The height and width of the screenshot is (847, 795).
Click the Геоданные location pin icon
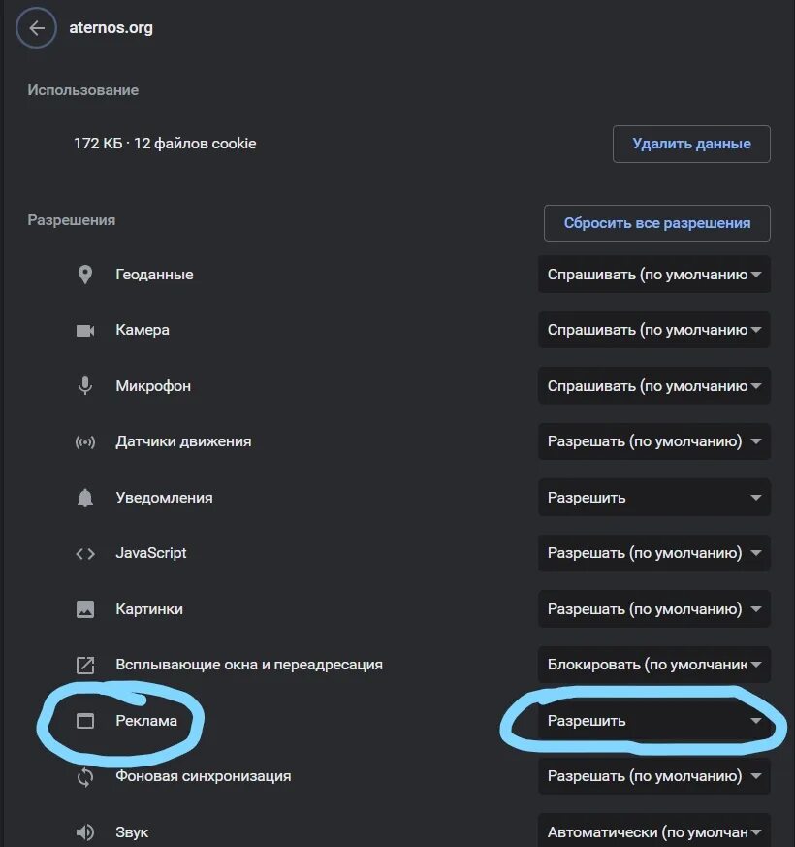(x=85, y=275)
